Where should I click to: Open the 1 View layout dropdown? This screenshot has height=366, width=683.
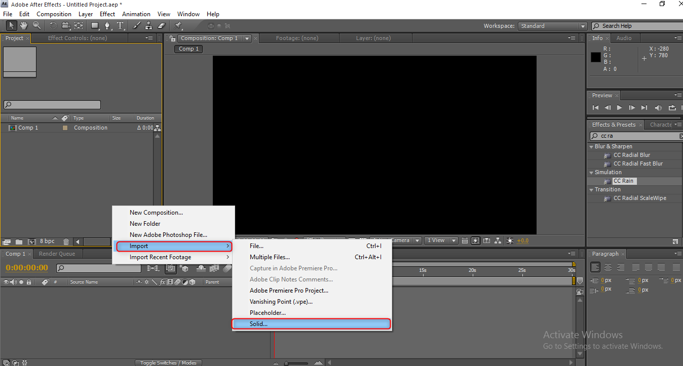click(x=441, y=240)
